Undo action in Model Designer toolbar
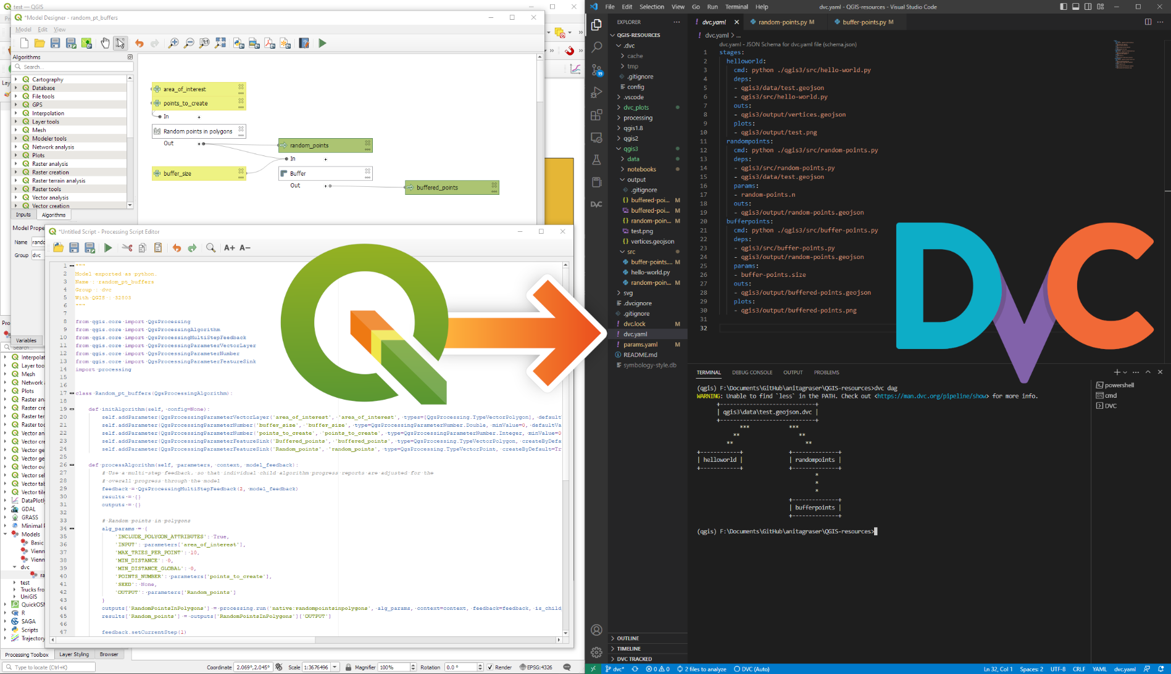The width and height of the screenshot is (1171, 674). point(139,43)
